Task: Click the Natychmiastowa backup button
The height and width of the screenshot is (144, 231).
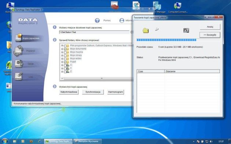Action: click(69, 92)
